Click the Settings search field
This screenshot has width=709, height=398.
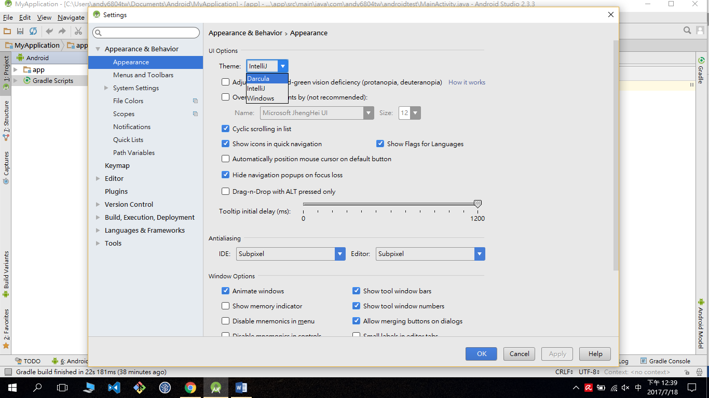point(146,33)
